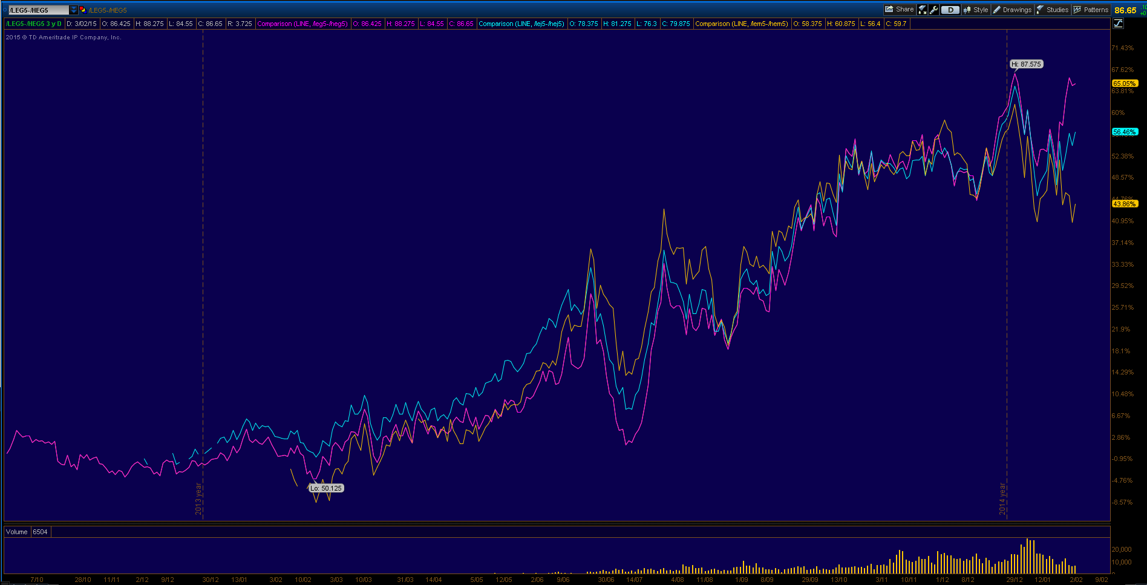Click the magenta Comparison /leg5-/heg5 label
Image resolution: width=1147 pixels, height=585 pixels.
click(x=302, y=24)
